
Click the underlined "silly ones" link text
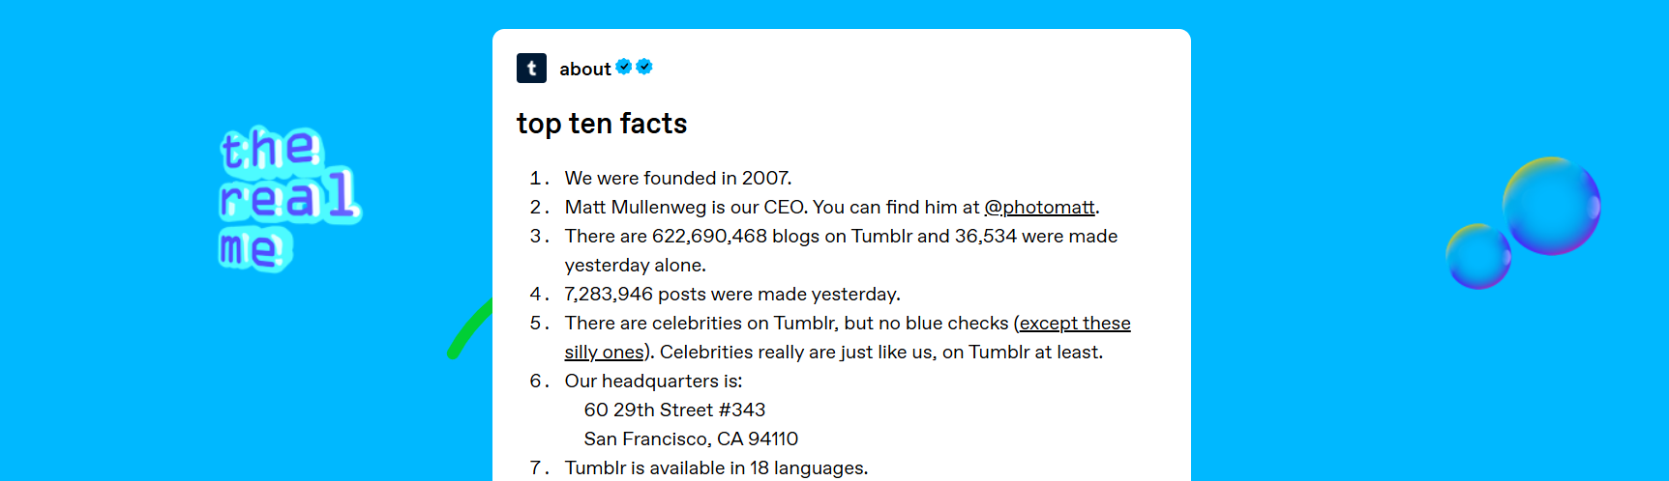605,352
